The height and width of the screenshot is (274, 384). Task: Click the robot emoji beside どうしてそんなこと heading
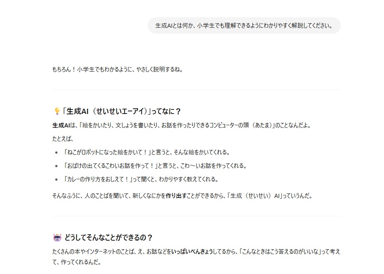[x=57, y=237]
